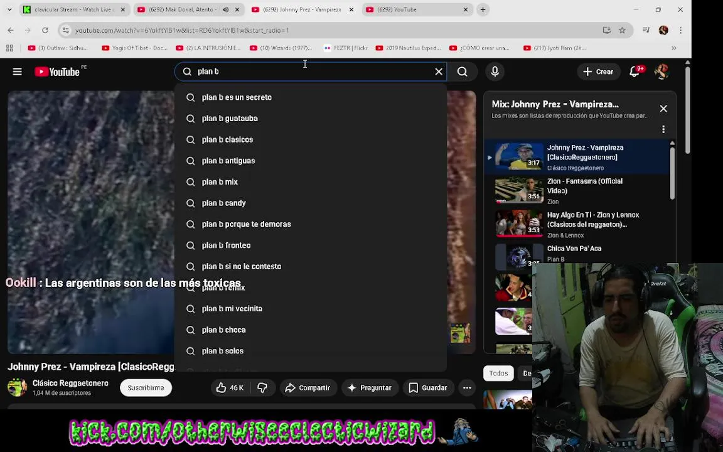Play 'Johnny Prez - Vampireza' in the mix
This screenshot has width=723, height=452.
pos(576,158)
